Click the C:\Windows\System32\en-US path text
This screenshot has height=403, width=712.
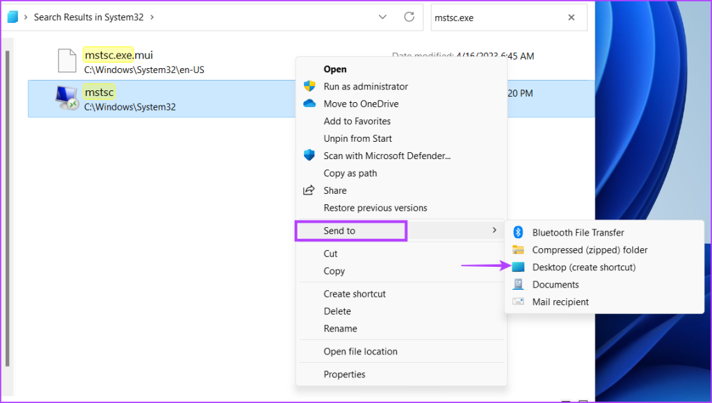tap(144, 70)
